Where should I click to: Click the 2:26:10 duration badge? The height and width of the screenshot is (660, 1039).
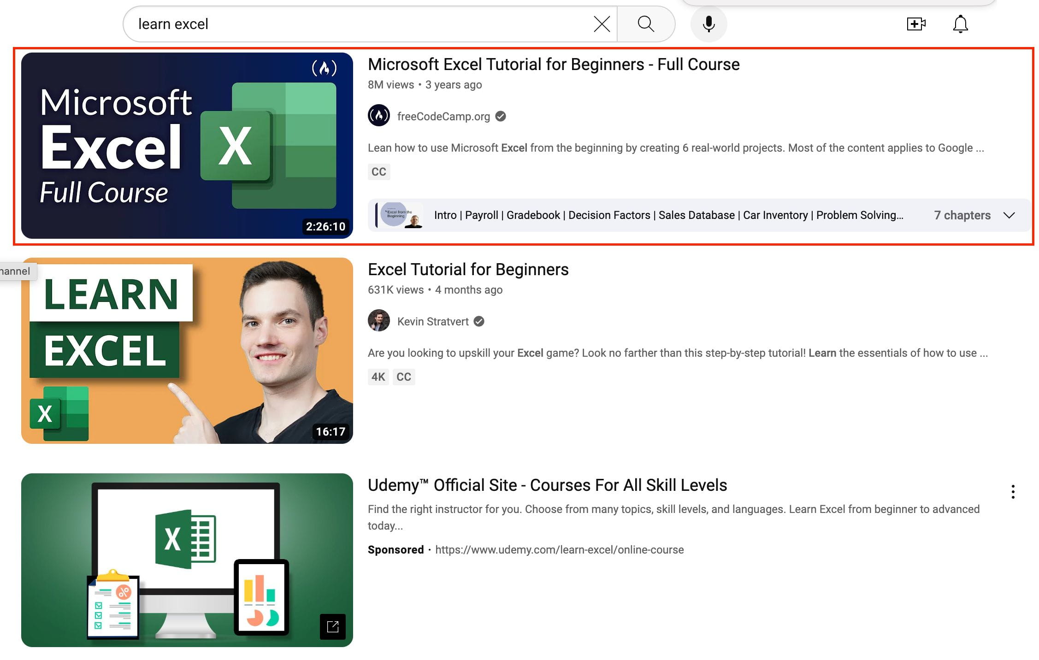point(325,227)
